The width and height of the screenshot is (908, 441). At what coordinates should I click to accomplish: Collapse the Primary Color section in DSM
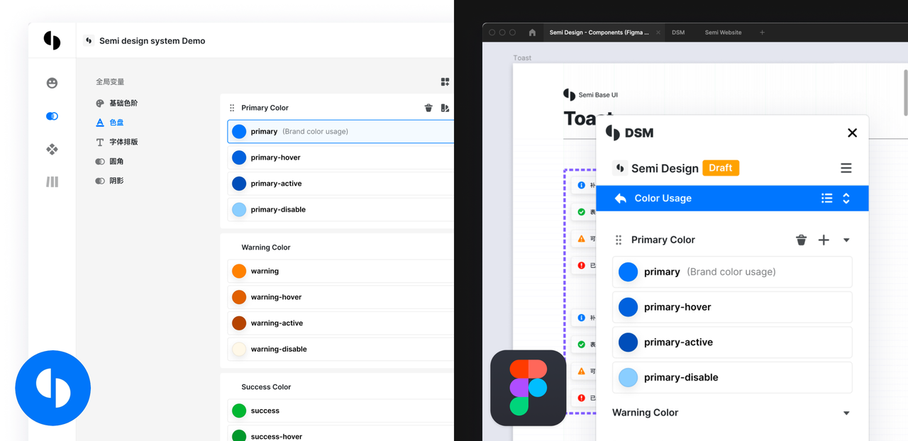point(846,240)
